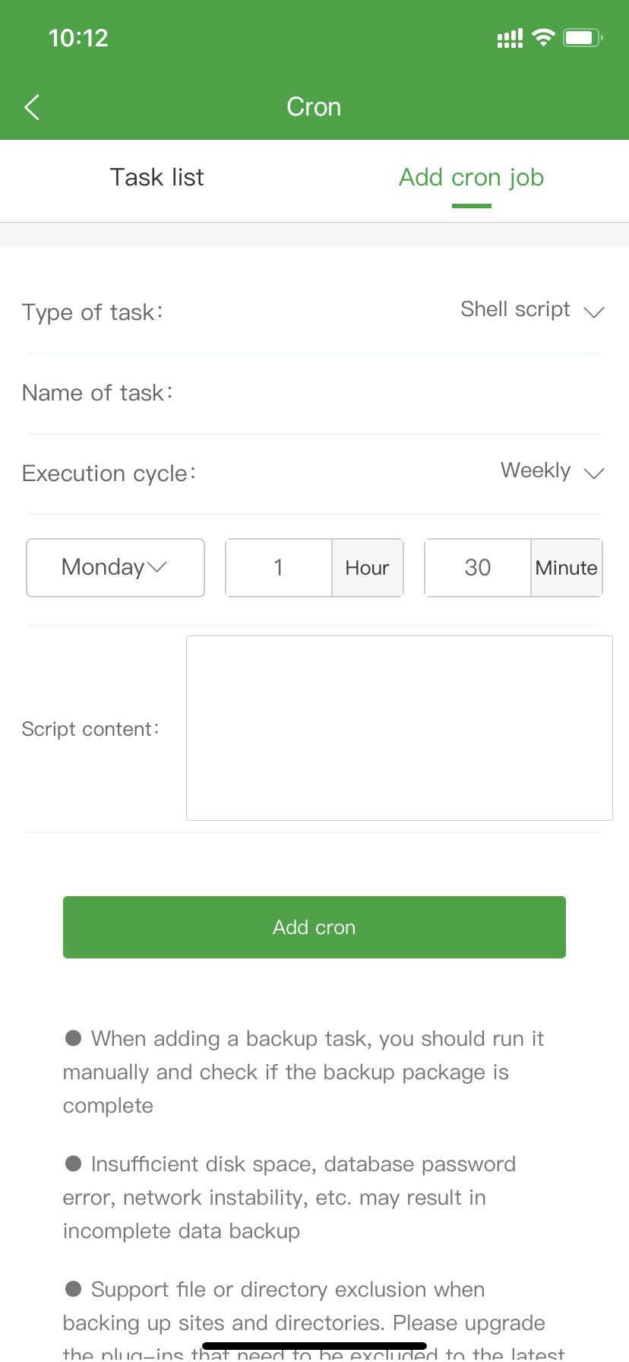Tap the Hour unit label
The width and height of the screenshot is (629, 1362).
pos(368,568)
